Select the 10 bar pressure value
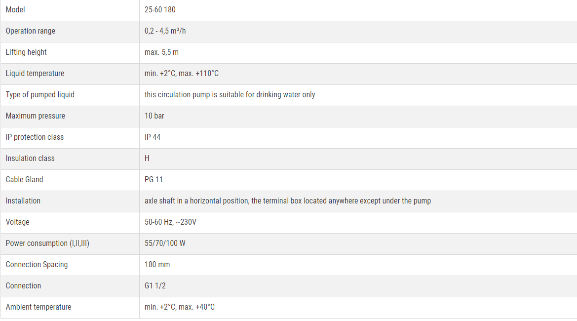The height and width of the screenshot is (321, 577). click(154, 116)
